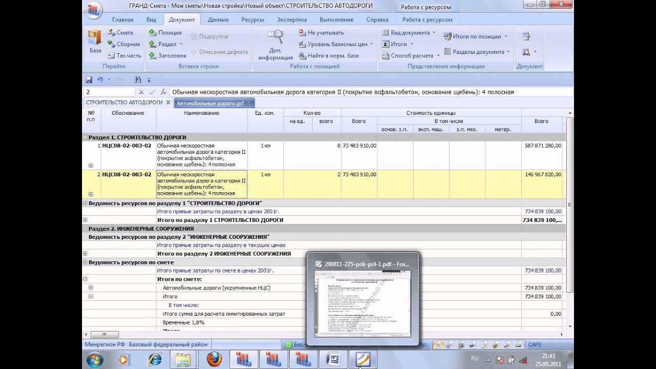Open Тех.часть from the ribbon

click(124, 55)
